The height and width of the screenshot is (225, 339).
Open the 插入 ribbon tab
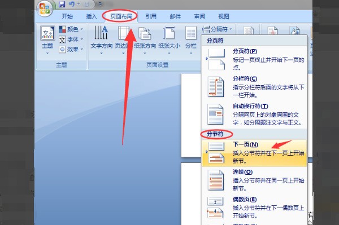[x=92, y=16]
